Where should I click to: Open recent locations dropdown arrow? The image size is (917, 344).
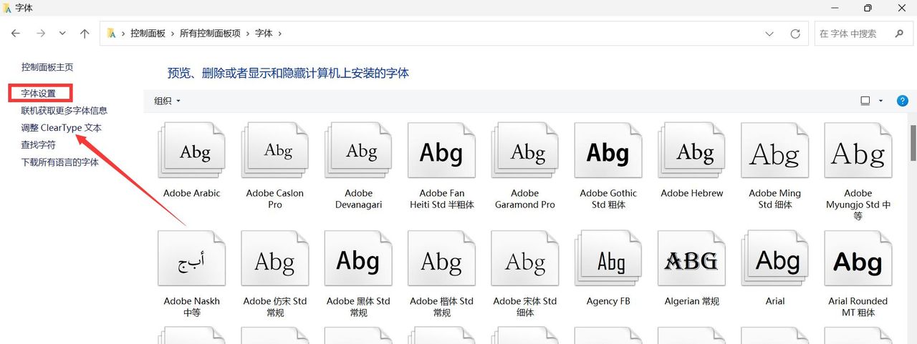(62, 34)
